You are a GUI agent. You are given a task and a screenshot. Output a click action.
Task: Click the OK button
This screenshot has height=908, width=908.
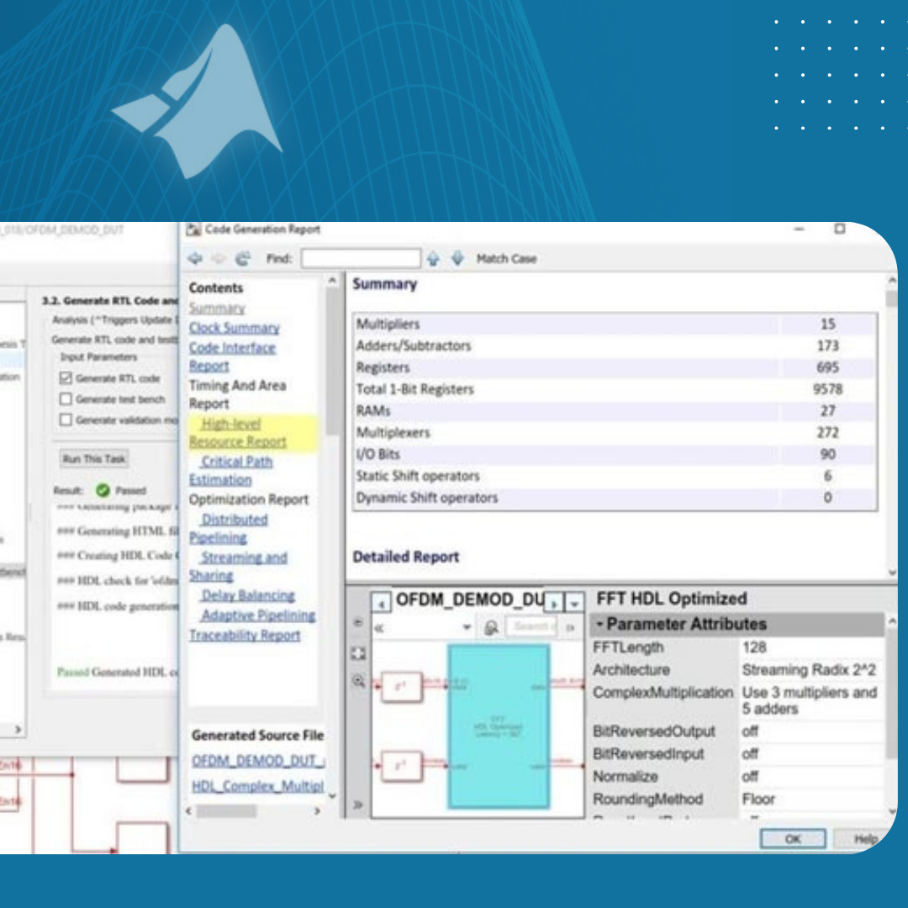[792, 838]
